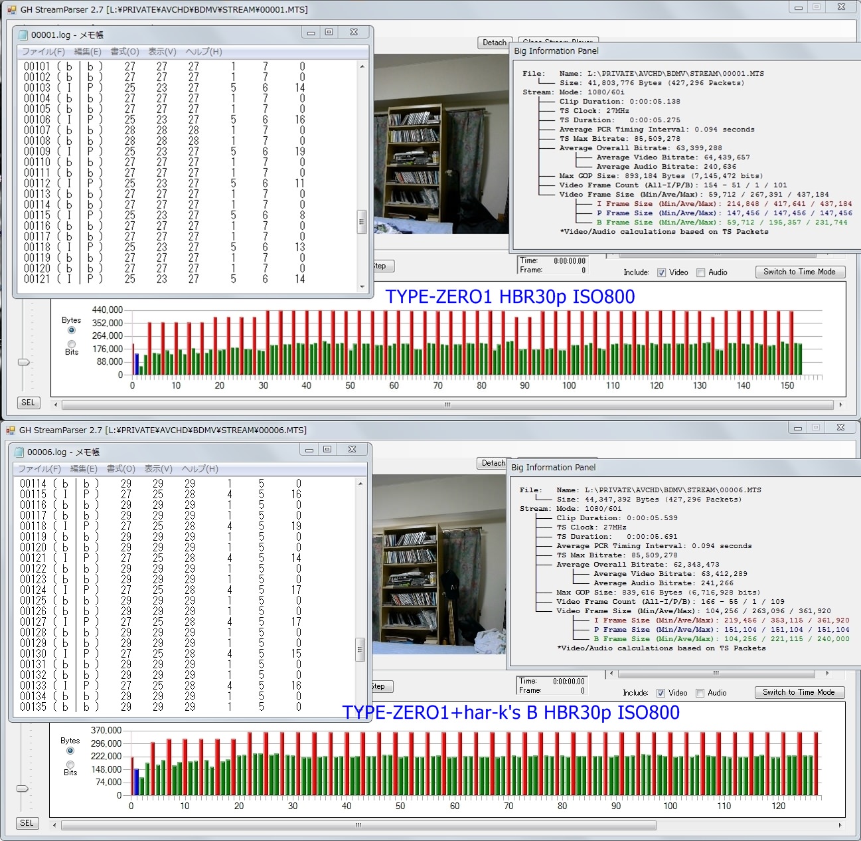Click the vertical zoom slider beside top chart
Image resolution: width=861 pixels, height=841 pixels.
pyautogui.click(x=24, y=362)
